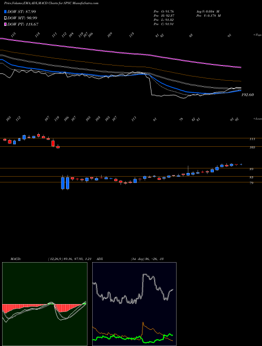The image size is (262, 346).
Task: Click the white DOW MT legend swatch
Action: pyautogui.click(x=5, y=18)
